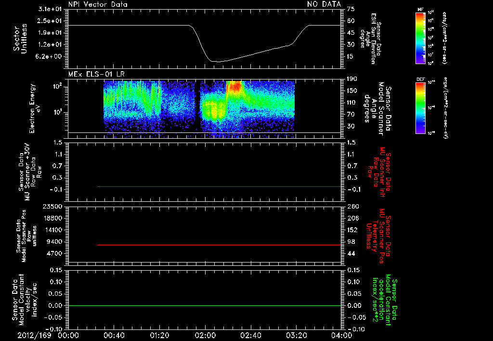Select the "MU Scanner +30V Raw Data" label
493x341 pixels.
click(30, 172)
